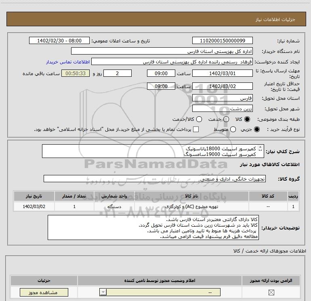The height and width of the screenshot is (301, 311).
Task: Click the description box scroll spinner
Action: 260,149
